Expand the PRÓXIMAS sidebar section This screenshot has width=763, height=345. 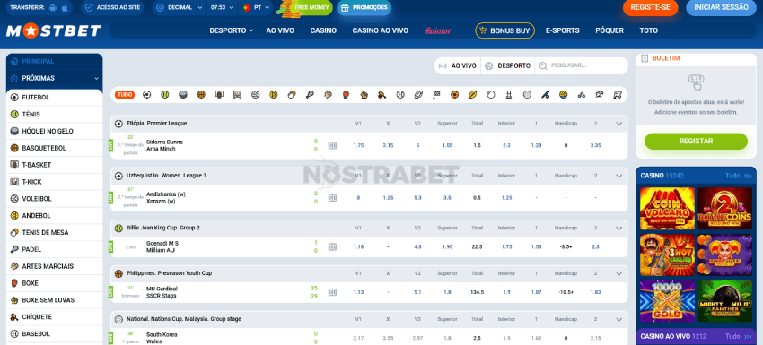pos(54,78)
